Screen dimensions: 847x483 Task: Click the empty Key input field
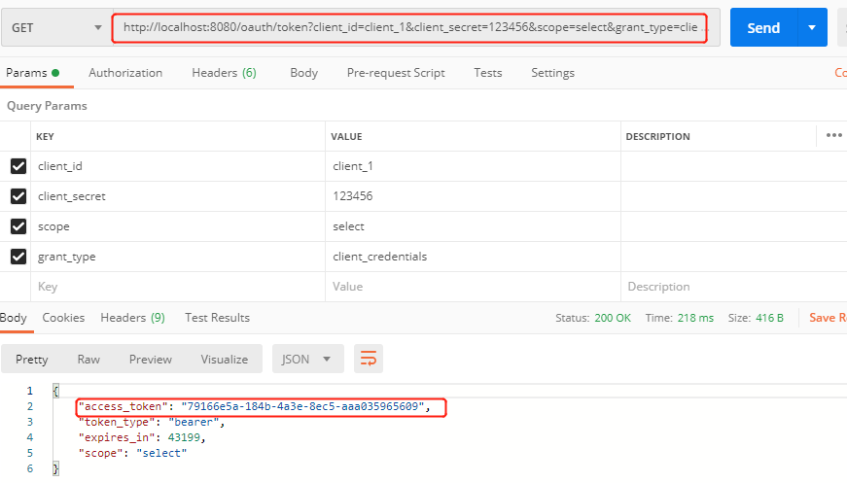[x=178, y=287]
